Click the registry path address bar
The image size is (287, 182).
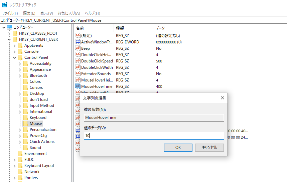(144, 20)
